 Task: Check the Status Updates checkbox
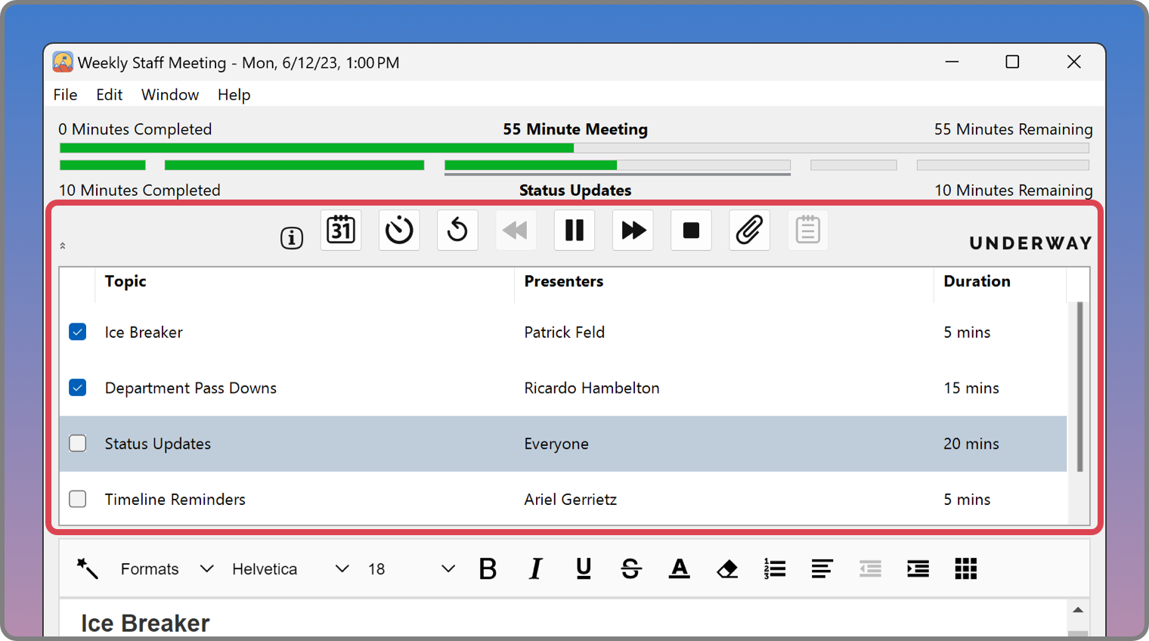tap(78, 444)
